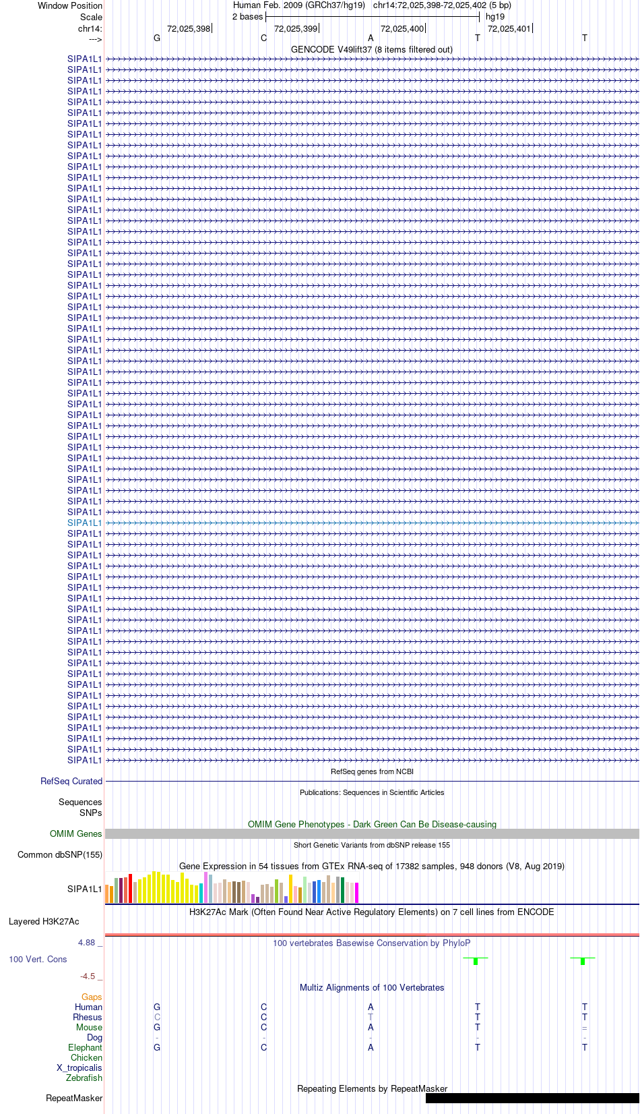Click the SIPA1L1 label beside the GTEx bar chart

pos(85,889)
